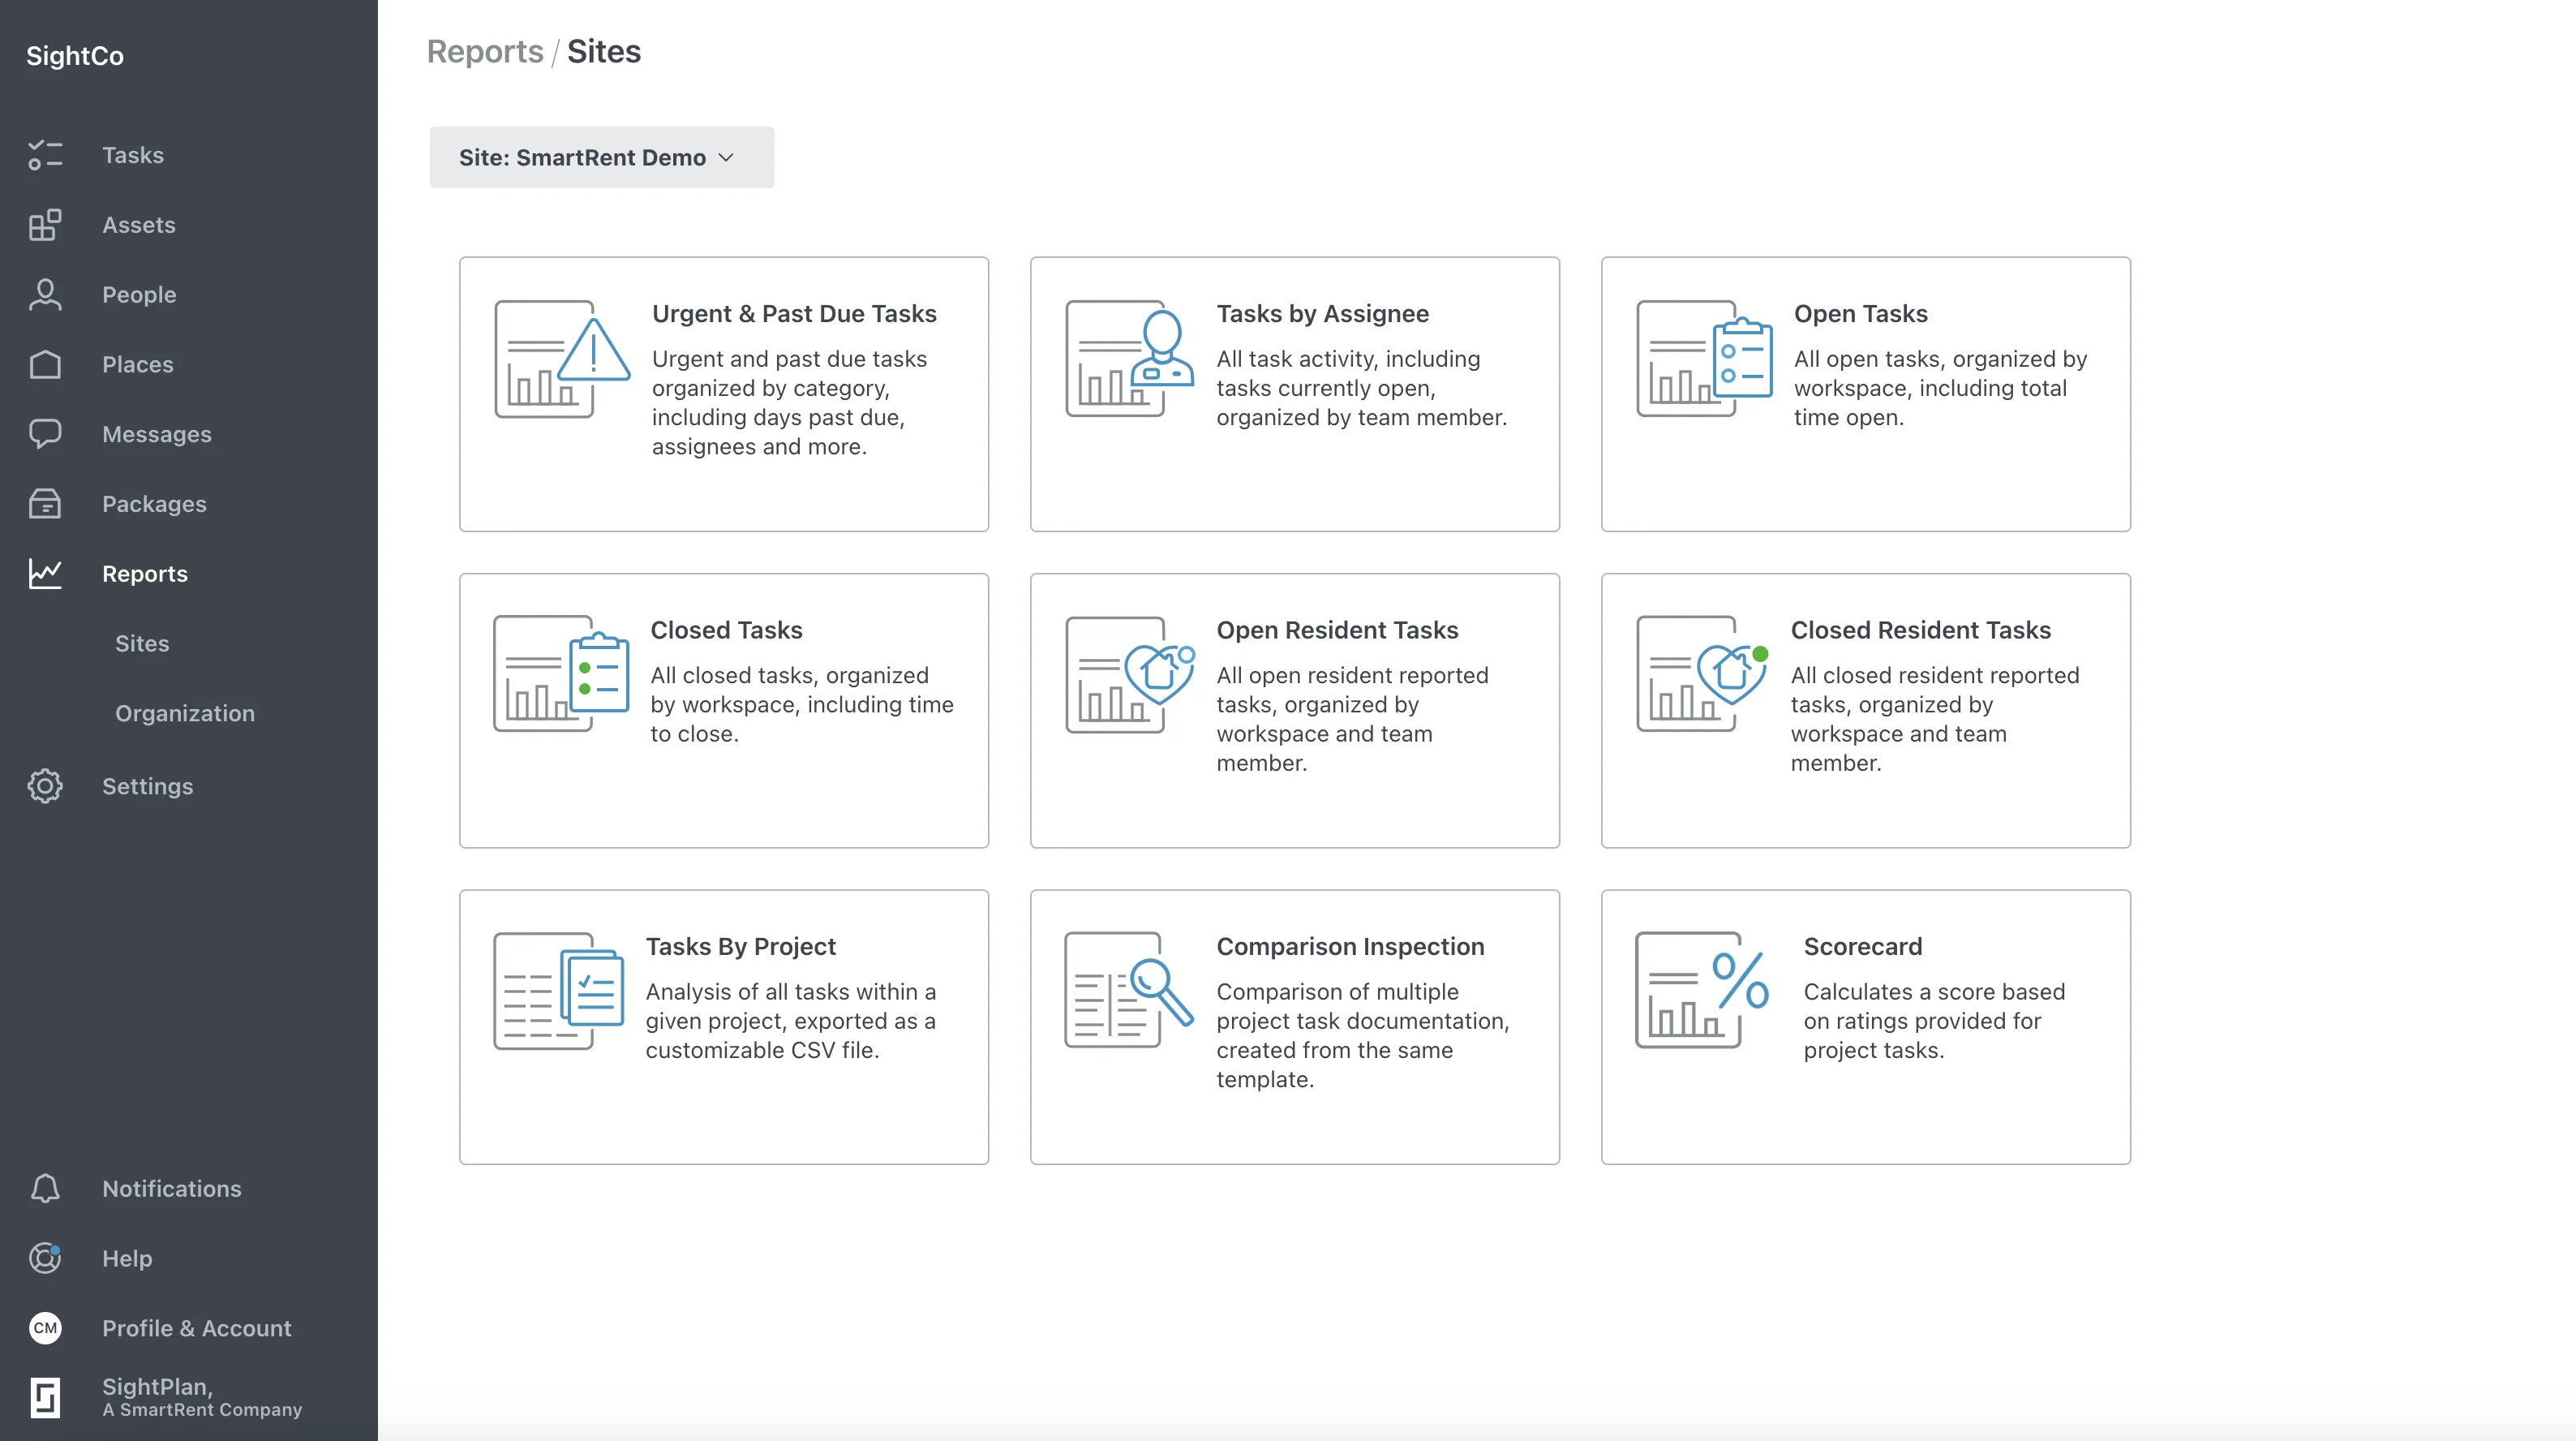2576x1441 pixels.
Task: Open the Places section
Action: coord(138,364)
